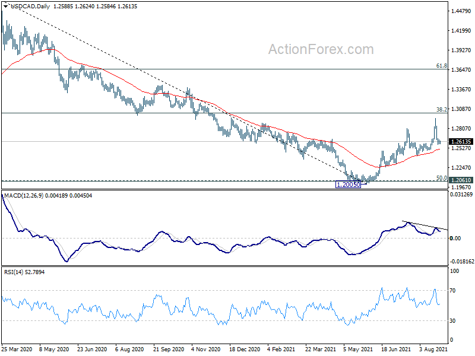475x356 pixels.
Task: Select the 18 Dec 2020 date label
Action: click(245, 349)
